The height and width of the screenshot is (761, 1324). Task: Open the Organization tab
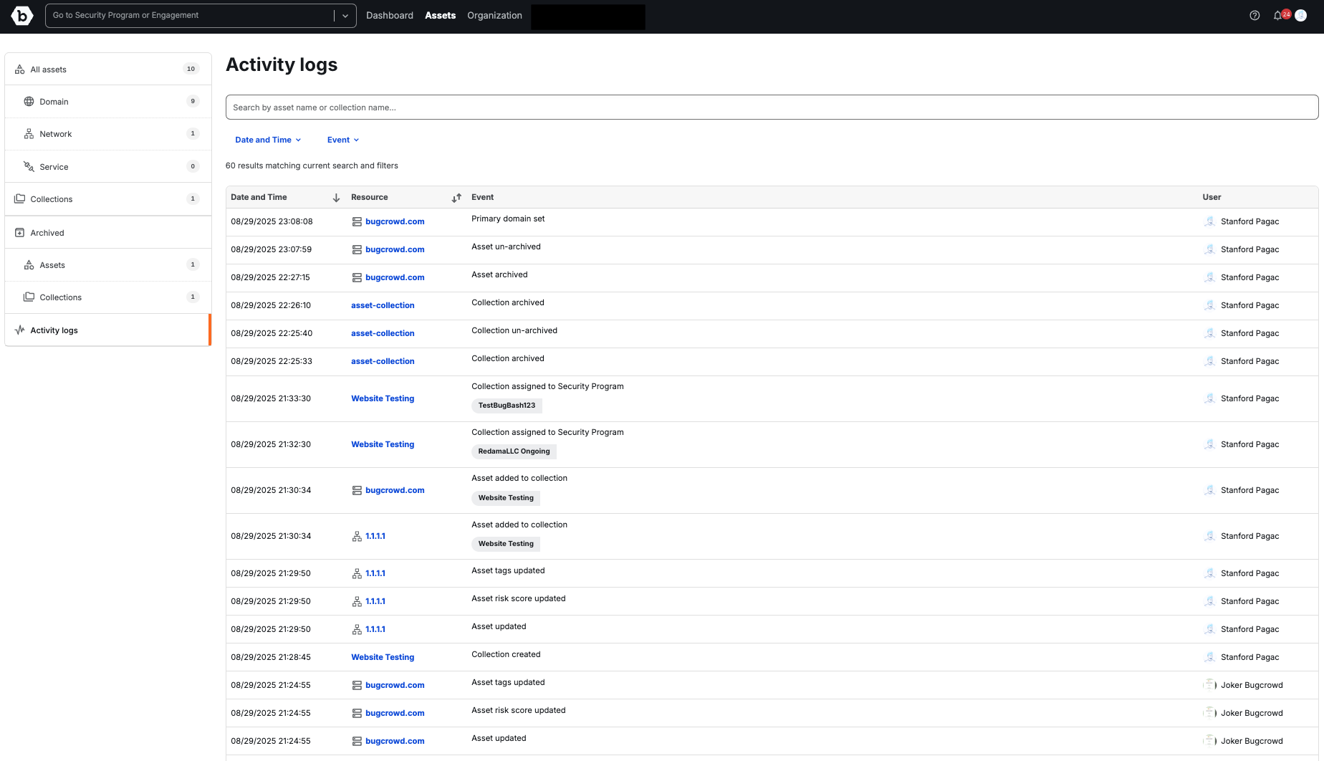pos(494,15)
